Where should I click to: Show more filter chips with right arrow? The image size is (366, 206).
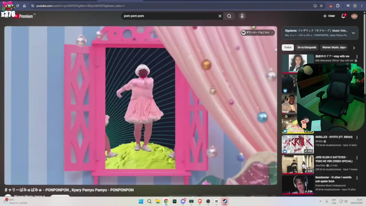[x=354, y=48]
